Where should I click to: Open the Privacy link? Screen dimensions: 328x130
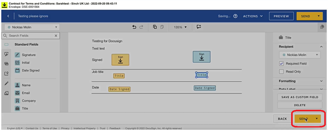[65, 128]
